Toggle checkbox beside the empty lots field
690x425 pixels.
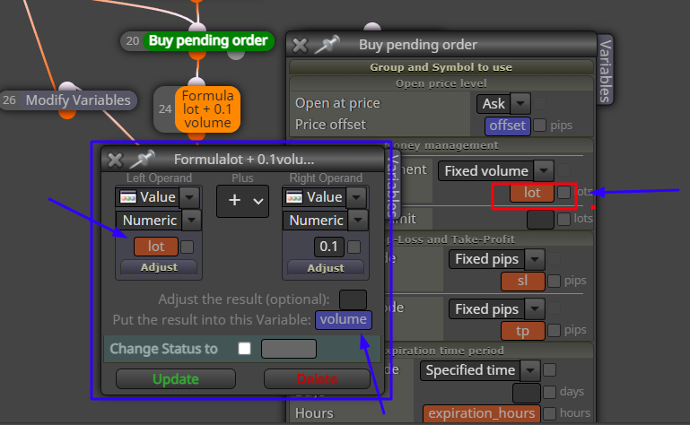pyautogui.click(x=563, y=219)
